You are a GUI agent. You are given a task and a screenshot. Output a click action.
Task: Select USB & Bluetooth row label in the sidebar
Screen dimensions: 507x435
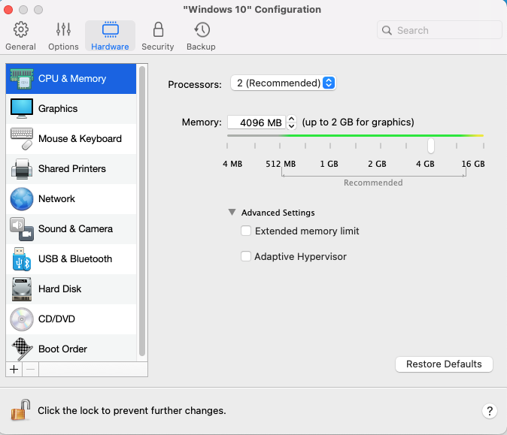click(x=75, y=259)
